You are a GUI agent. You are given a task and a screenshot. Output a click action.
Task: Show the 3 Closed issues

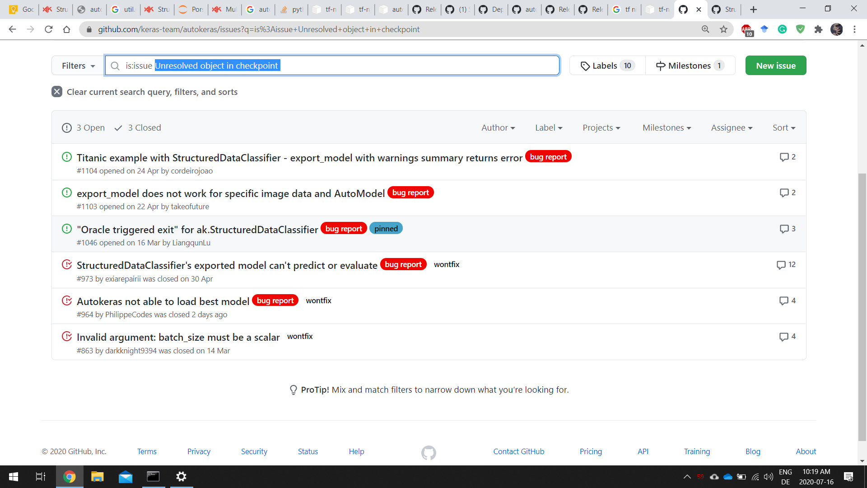click(138, 128)
